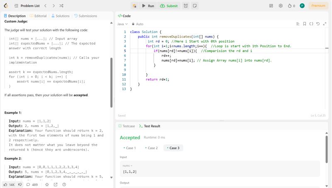
Task: Click line number 5 in editor
Action: click(x=125, y=51)
